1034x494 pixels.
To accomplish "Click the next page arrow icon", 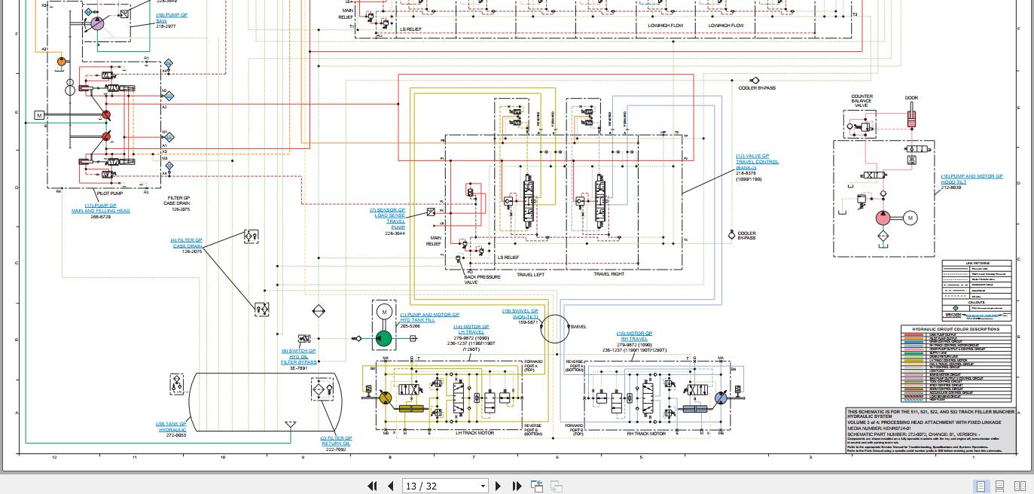I will (x=499, y=486).
